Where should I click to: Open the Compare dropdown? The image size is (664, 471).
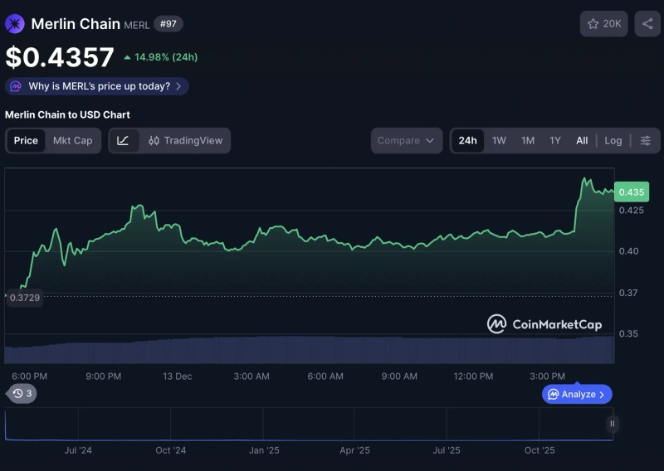[x=407, y=140]
